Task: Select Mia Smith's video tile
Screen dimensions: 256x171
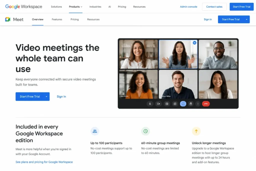Action: coord(138,84)
